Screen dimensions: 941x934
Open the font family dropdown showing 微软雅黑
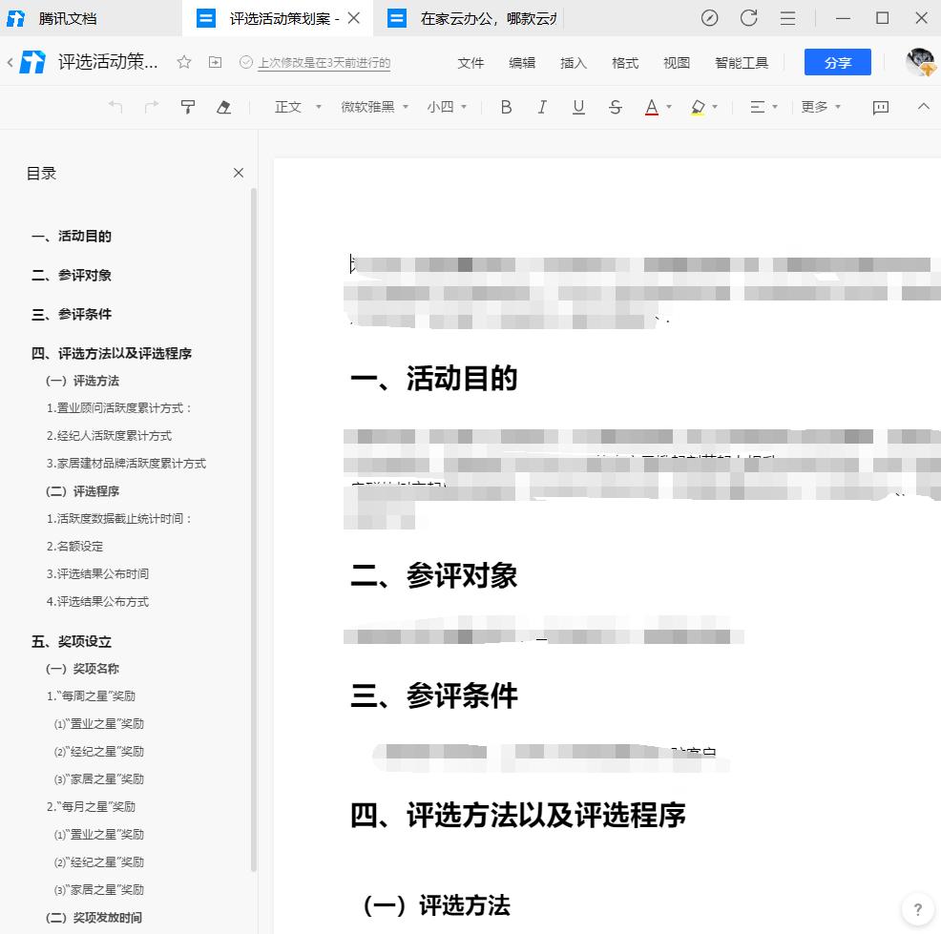coord(366,107)
